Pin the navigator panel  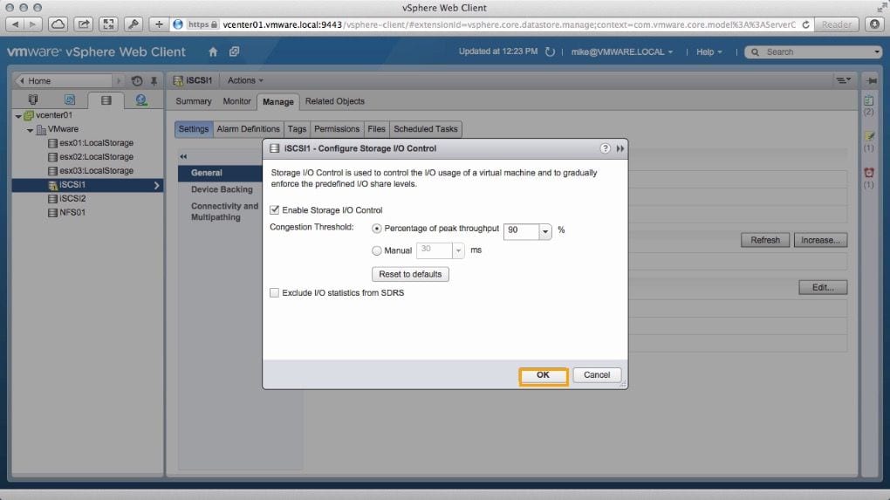154,80
